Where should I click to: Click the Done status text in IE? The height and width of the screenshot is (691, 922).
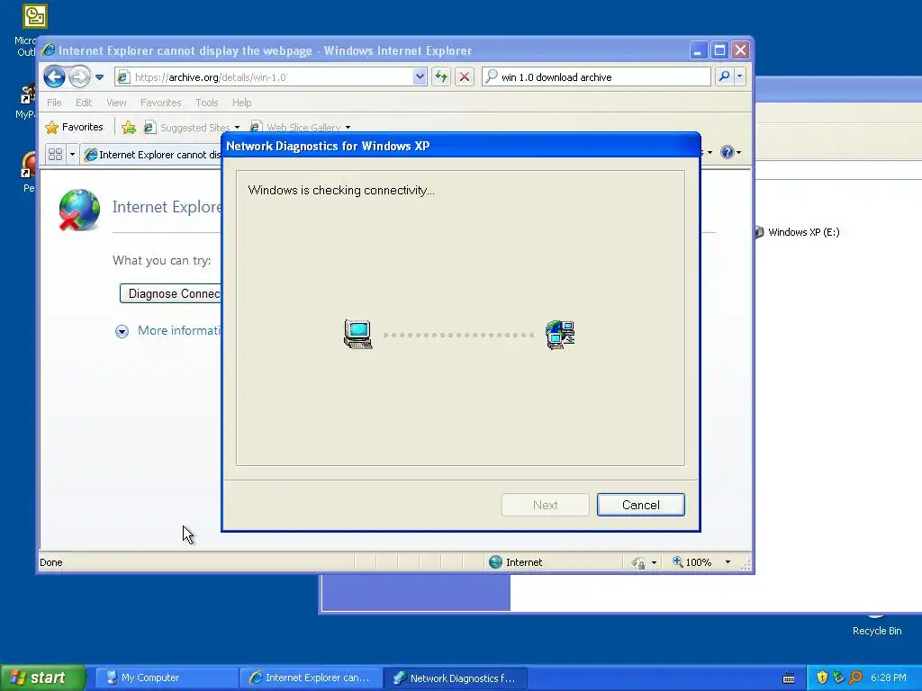[51, 562]
